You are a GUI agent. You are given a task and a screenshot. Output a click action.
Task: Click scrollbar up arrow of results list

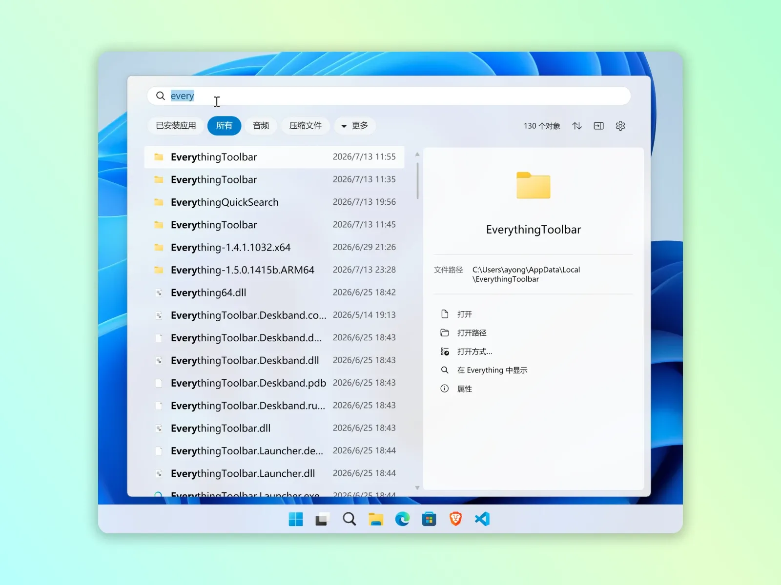pyautogui.click(x=417, y=154)
